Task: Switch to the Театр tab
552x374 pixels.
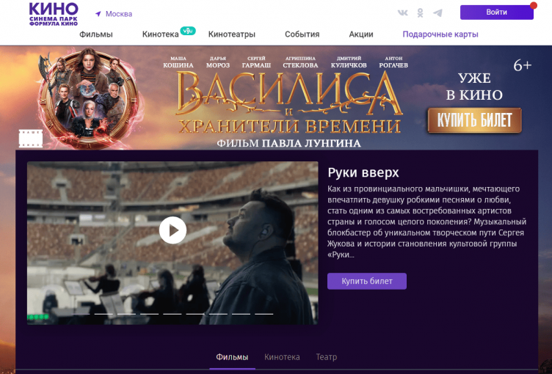Action: [x=327, y=357]
